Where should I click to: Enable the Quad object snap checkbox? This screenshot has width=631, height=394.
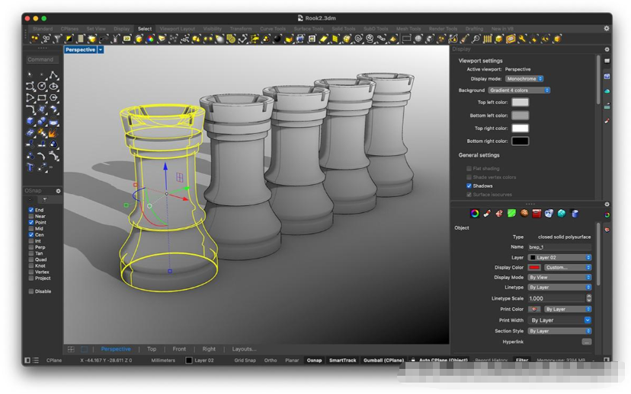(x=31, y=259)
